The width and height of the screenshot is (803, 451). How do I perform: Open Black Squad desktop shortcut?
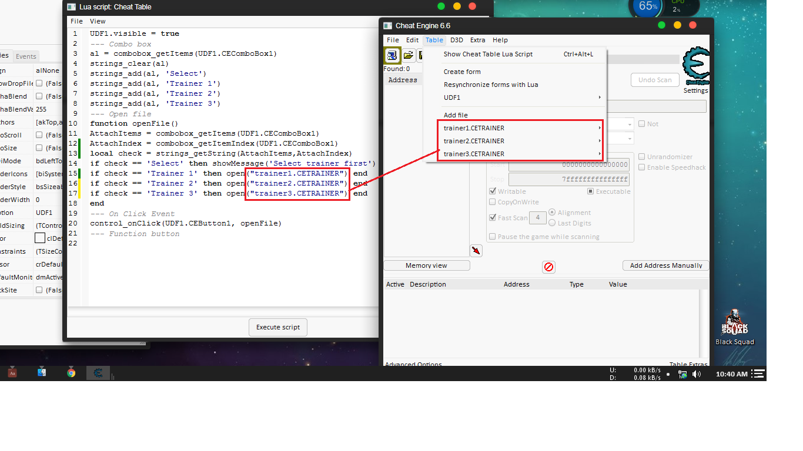734,327
